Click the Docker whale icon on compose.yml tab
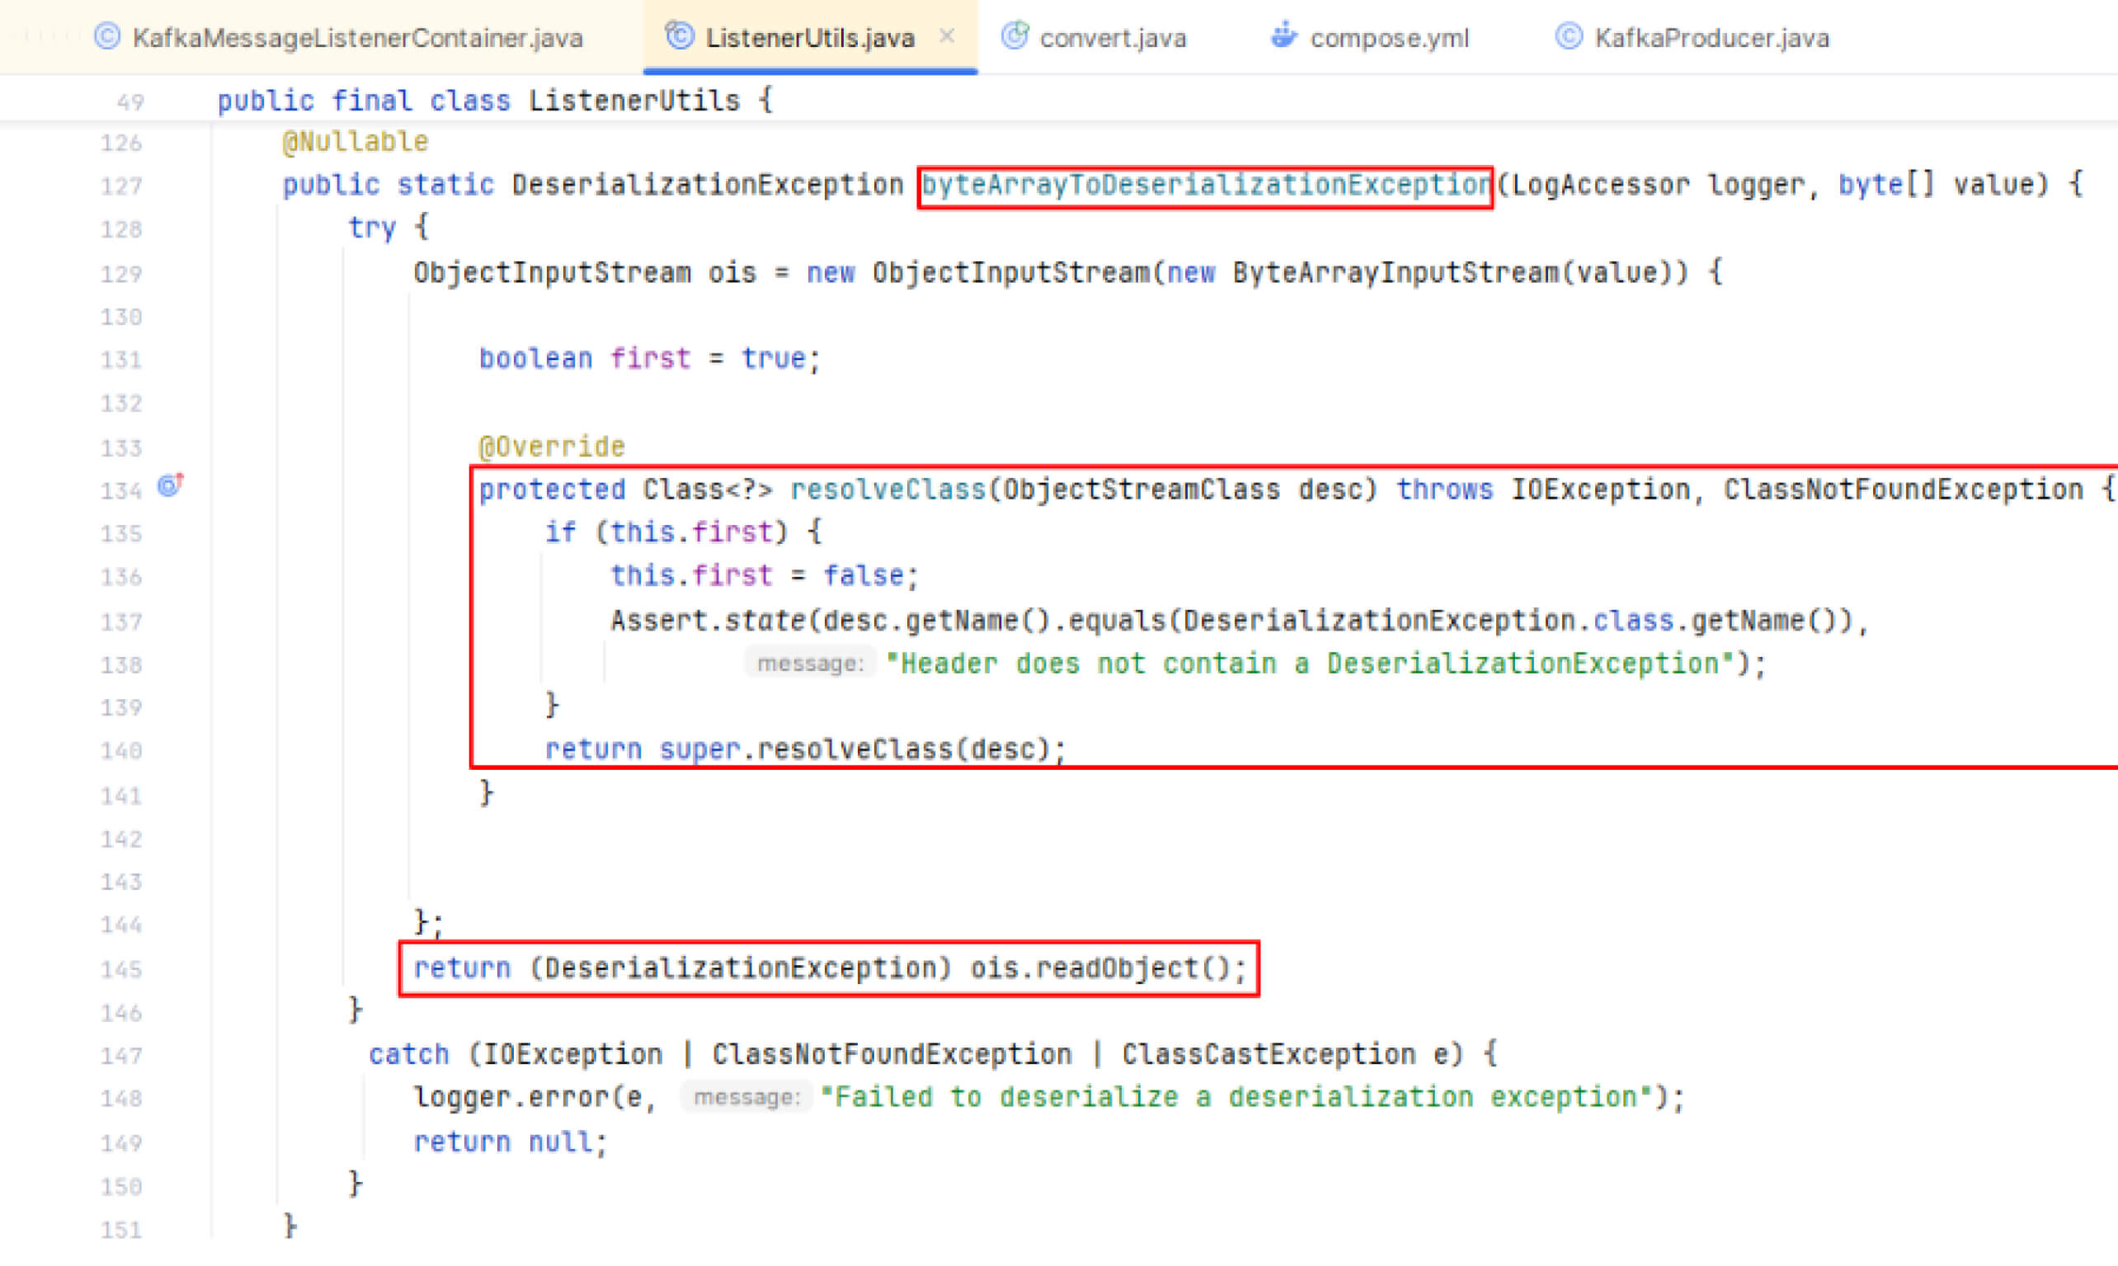Screen dimensions: 2118x1266 point(1284,37)
